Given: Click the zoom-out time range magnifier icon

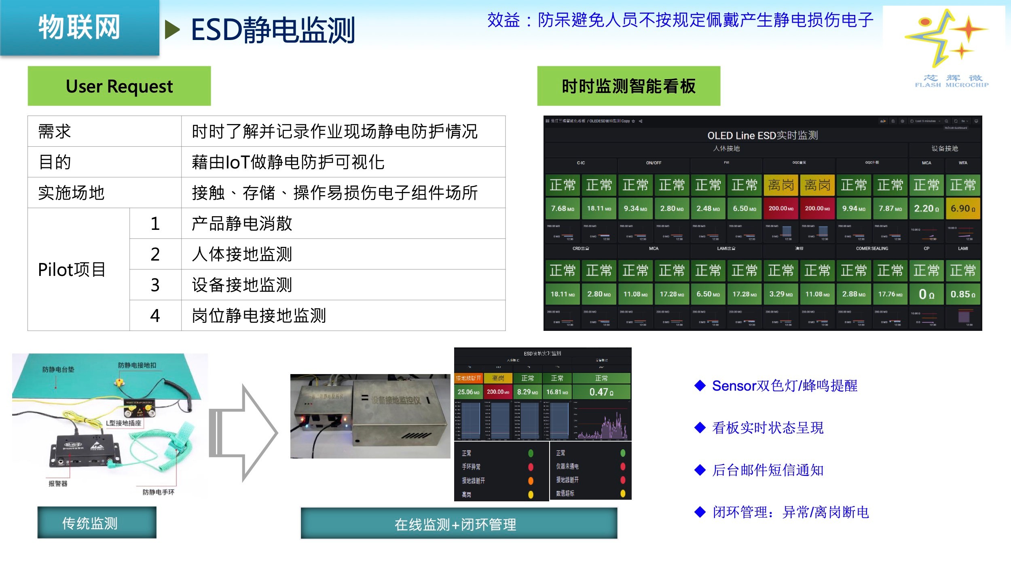Looking at the screenshot, I should click(x=947, y=121).
